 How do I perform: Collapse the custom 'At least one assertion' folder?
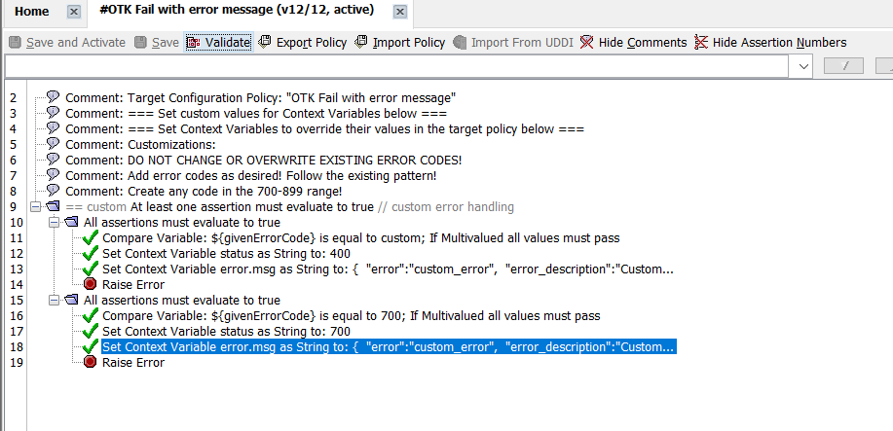[x=35, y=206]
